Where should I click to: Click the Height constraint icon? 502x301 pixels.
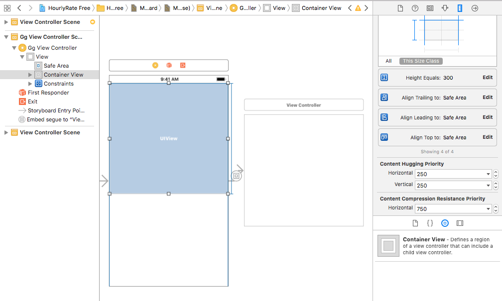coord(384,78)
